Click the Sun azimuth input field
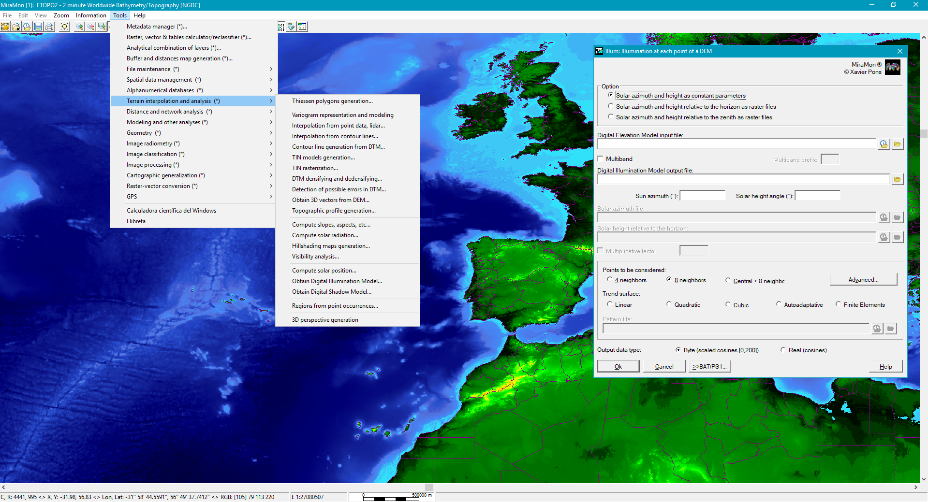 [702, 196]
